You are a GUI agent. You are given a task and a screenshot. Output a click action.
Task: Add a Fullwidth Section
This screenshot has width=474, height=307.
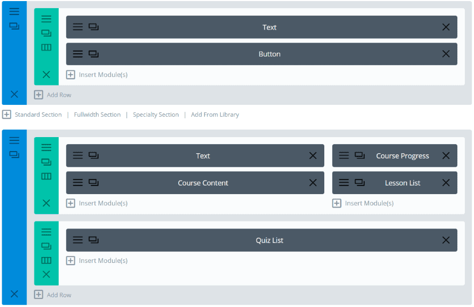tap(97, 115)
